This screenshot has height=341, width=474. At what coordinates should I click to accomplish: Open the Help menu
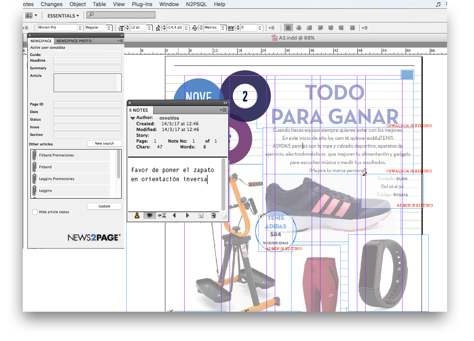(220, 4)
